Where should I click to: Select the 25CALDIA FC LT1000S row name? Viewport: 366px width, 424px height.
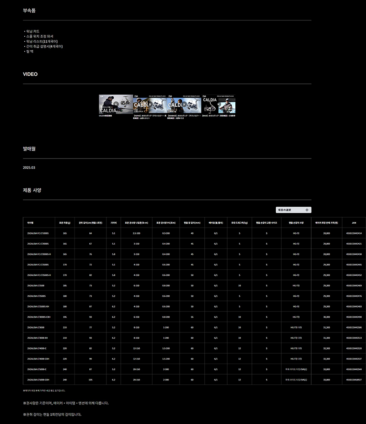38,234
